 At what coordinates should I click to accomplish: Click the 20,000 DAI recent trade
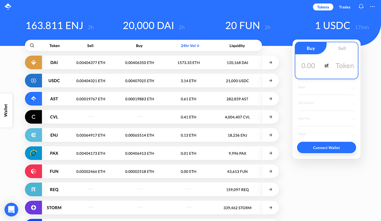pos(154,26)
